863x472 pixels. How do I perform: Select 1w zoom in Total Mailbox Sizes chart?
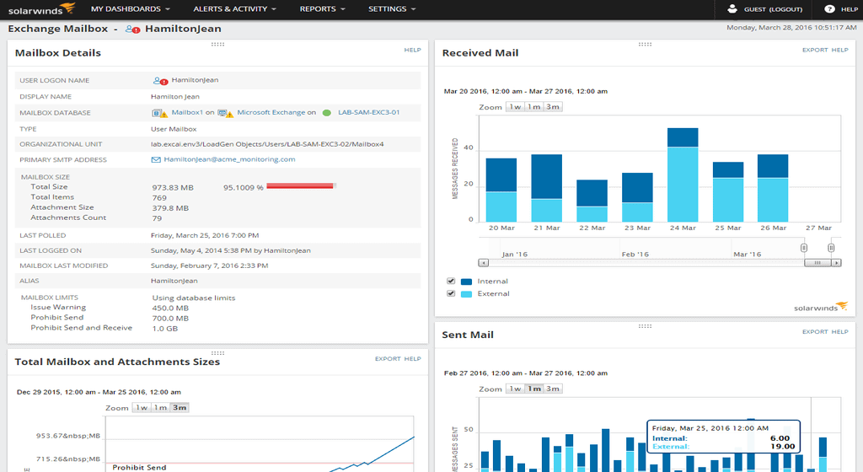tap(142, 408)
